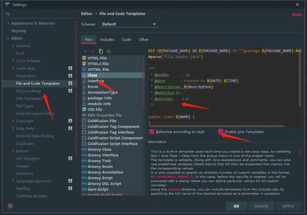307x215 pixels.
Task: Click the Enum template Java icon
Action: point(84,87)
